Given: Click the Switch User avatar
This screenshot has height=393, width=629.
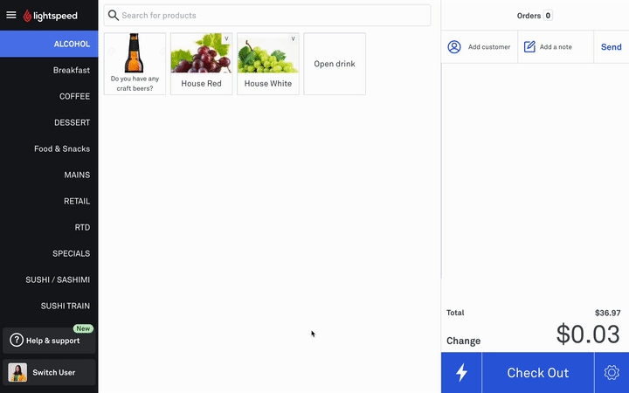Looking at the screenshot, I should pyautogui.click(x=17, y=373).
